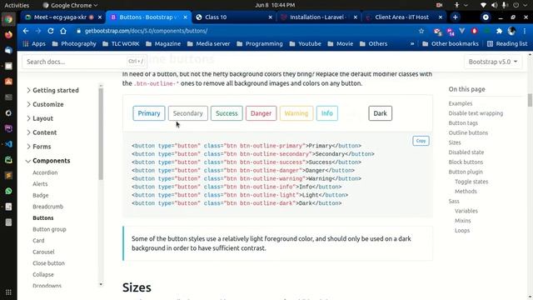533x300 pixels.
Task: Open Sublime Text from the dock
Action: [x=8, y=176]
